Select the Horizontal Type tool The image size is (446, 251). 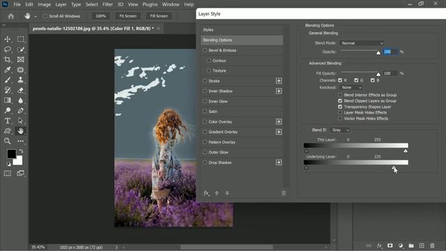click(x=8, y=121)
